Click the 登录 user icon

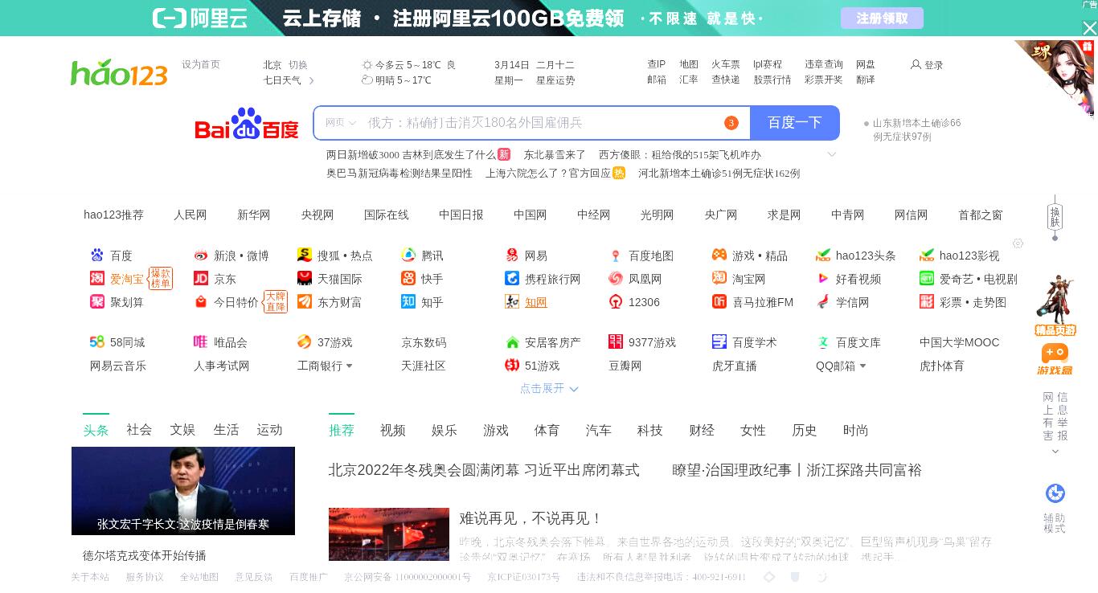tap(916, 64)
